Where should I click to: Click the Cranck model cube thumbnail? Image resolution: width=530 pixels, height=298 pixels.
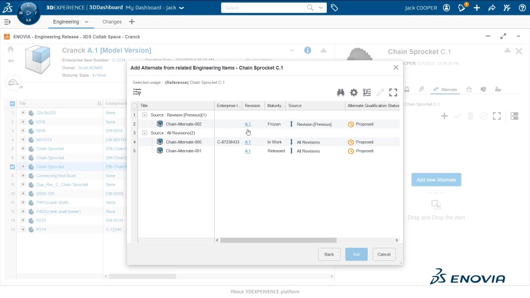38,60
